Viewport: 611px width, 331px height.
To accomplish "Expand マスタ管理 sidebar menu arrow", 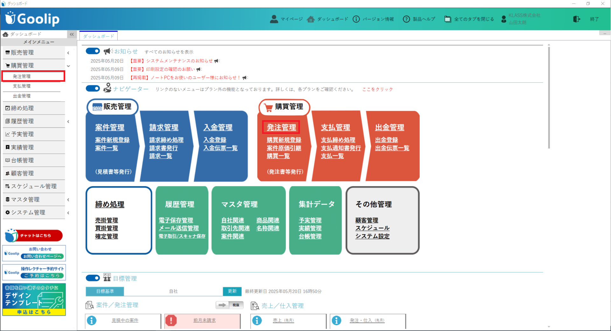I will 68,200.
